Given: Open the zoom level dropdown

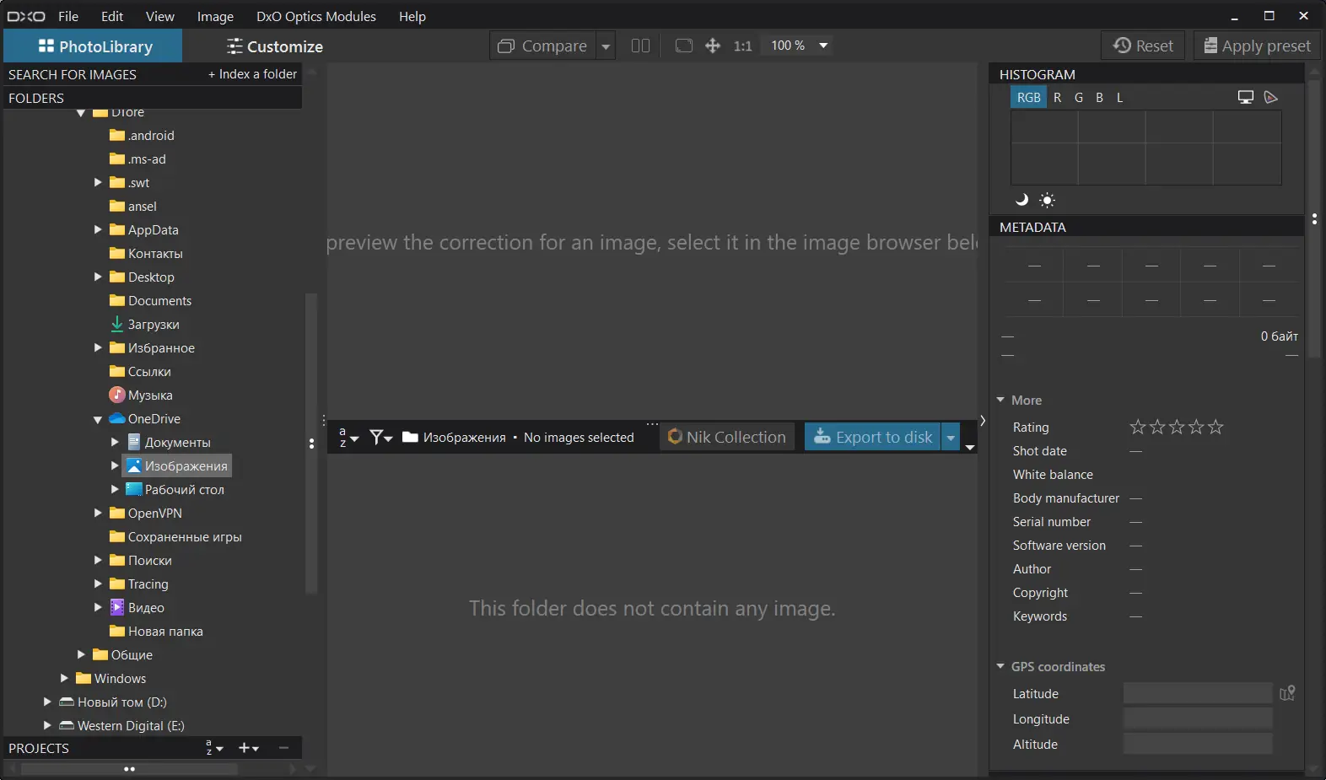Looking at the screenshot, I should [x=823, y=46].
